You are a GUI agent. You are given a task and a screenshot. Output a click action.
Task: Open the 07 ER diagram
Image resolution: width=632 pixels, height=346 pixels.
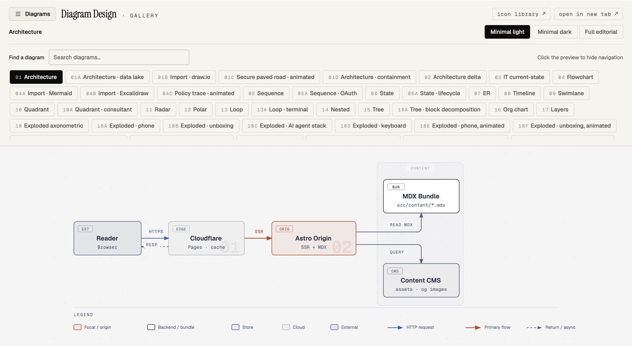482,93
